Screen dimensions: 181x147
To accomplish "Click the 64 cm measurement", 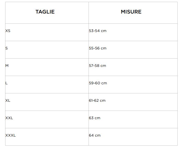I will tap(95, 135).
